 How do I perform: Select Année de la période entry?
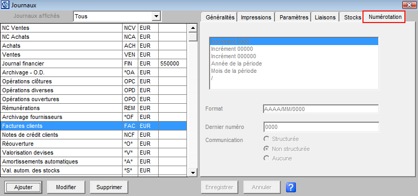pos(294,64)
